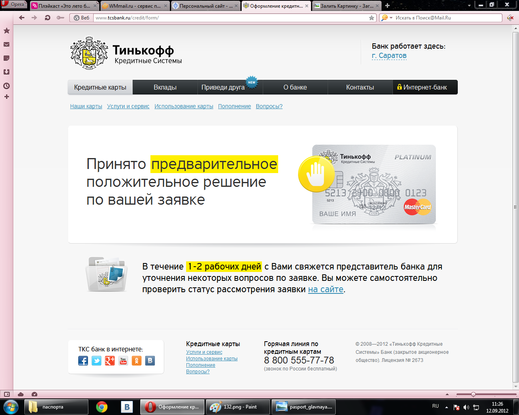Image resolution: width=519 pixels, height=415 pixels.
Task: Click top Услуги и сервис link
Action: point(128,106)
